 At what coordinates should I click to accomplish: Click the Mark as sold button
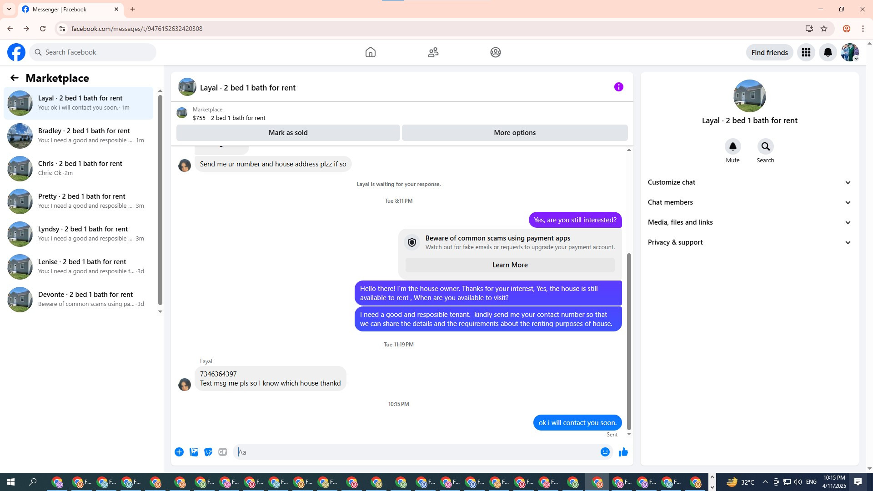288,133
